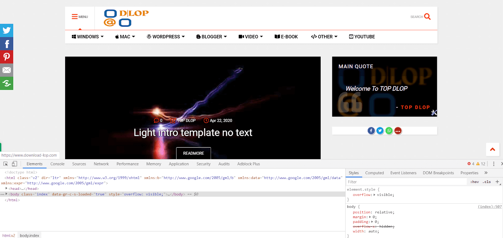Click the red search magnifier icon

pyautogui.click(x=427, y=17)
